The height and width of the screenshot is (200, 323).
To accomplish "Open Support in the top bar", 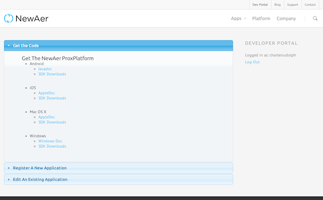I will pos(292,4).
